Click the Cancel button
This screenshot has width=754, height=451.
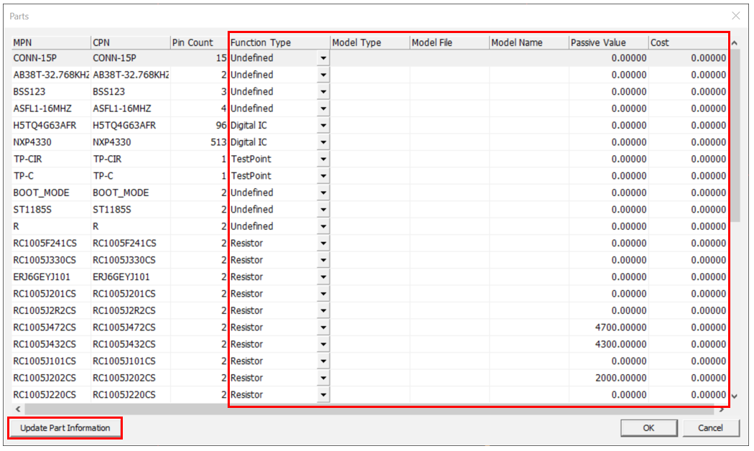click(x=709, y=428)
